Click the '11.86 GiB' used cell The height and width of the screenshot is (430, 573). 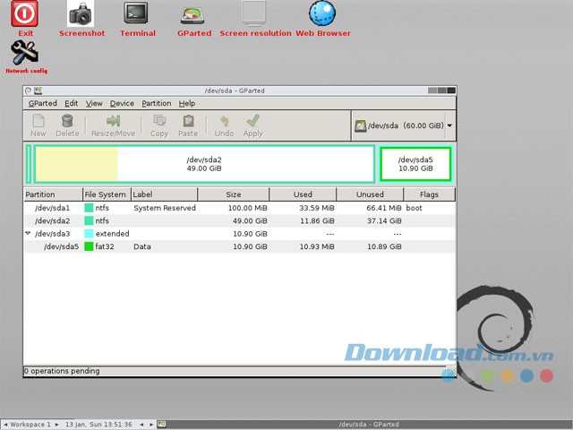click(317, 220)
